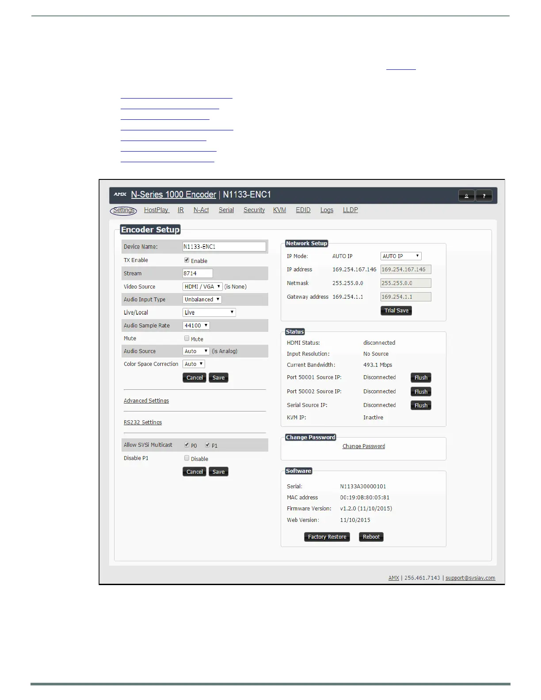Switch to the IR tab
The width and height of the screenshot is (541, 700).
[181, 210]
